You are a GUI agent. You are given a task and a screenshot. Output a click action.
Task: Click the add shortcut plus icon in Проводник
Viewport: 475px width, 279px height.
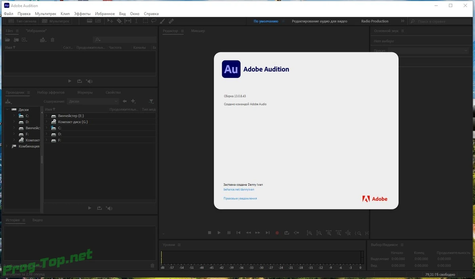point(133,101)
